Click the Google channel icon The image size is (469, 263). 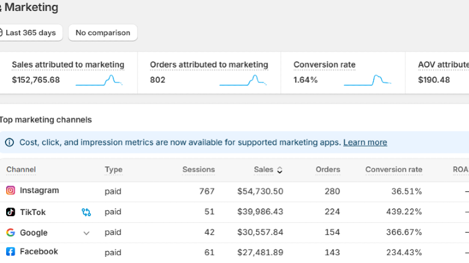(10, 233)
